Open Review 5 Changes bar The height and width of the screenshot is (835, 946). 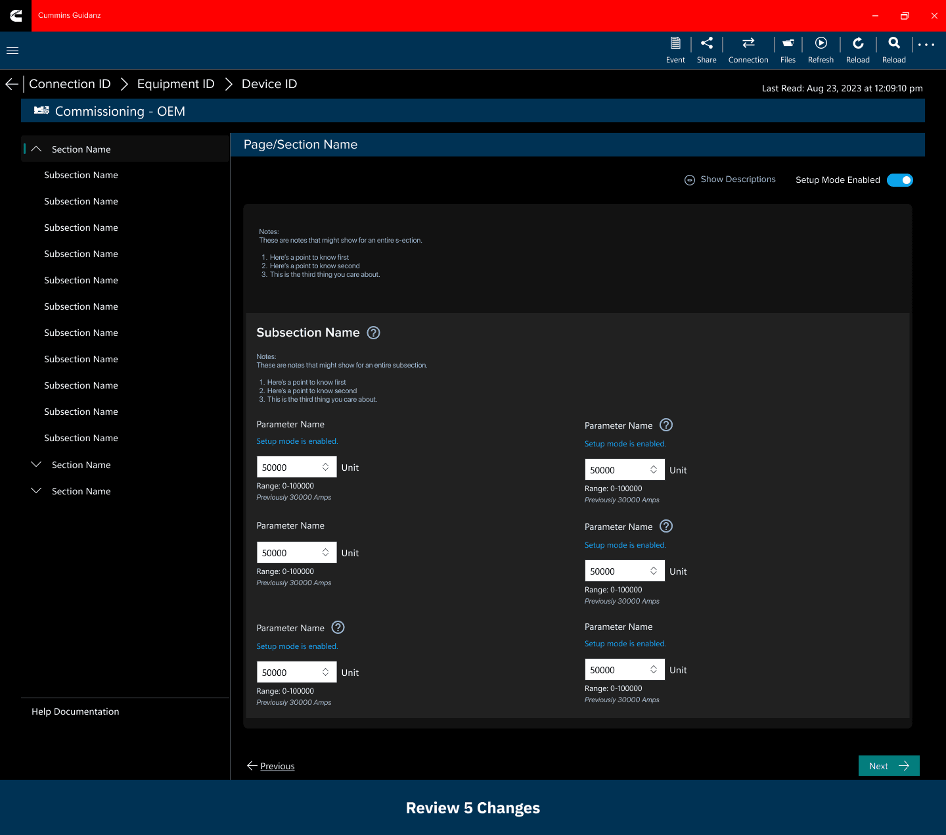(473, 807)
